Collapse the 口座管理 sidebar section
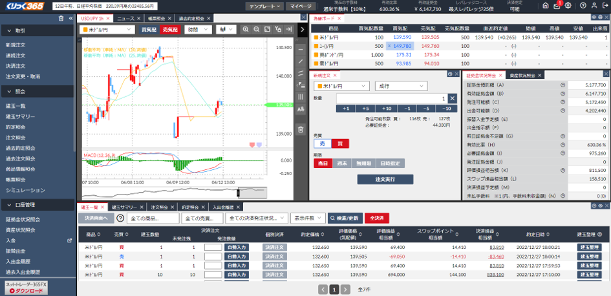The height and width of the screenshot is (296, 611). point(38,204)
